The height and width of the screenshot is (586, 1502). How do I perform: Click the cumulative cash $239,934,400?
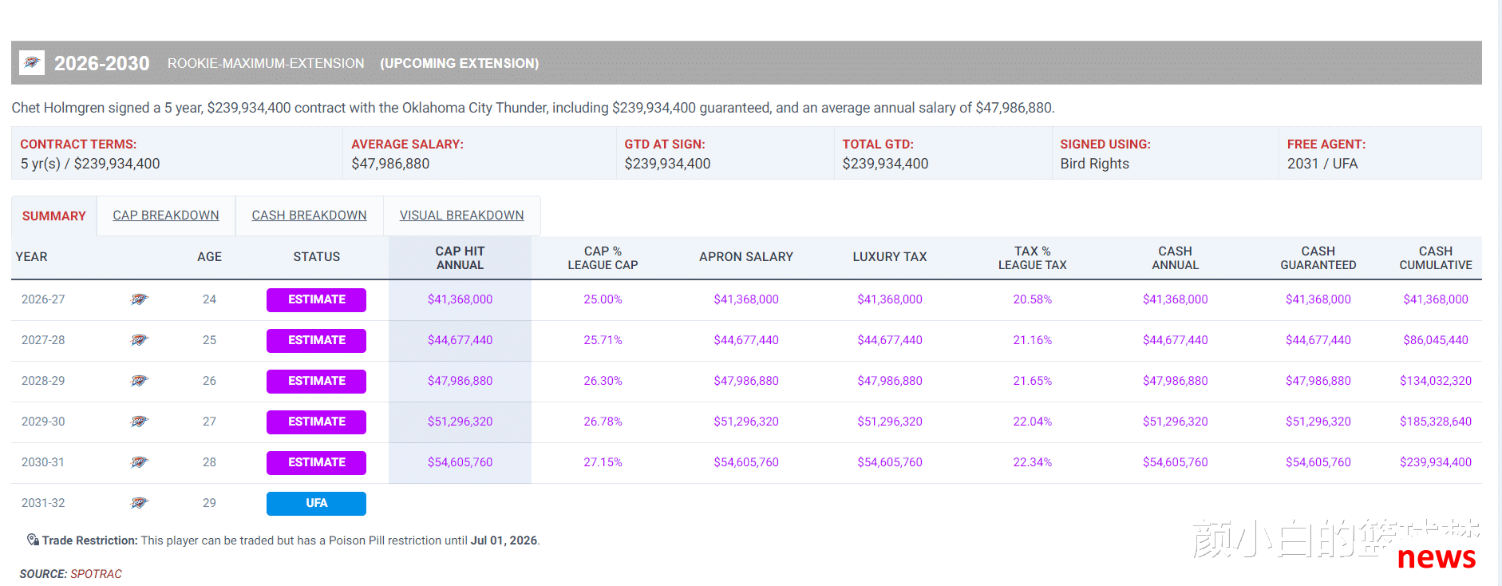click(x=1436, y=462)
